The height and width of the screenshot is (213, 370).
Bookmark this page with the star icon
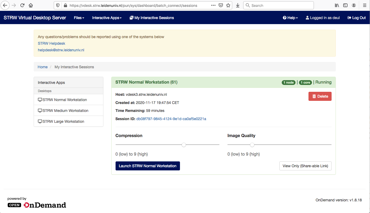coord(228,5)
